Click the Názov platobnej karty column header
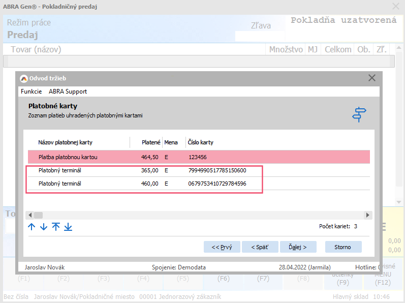 coord(66,142)
